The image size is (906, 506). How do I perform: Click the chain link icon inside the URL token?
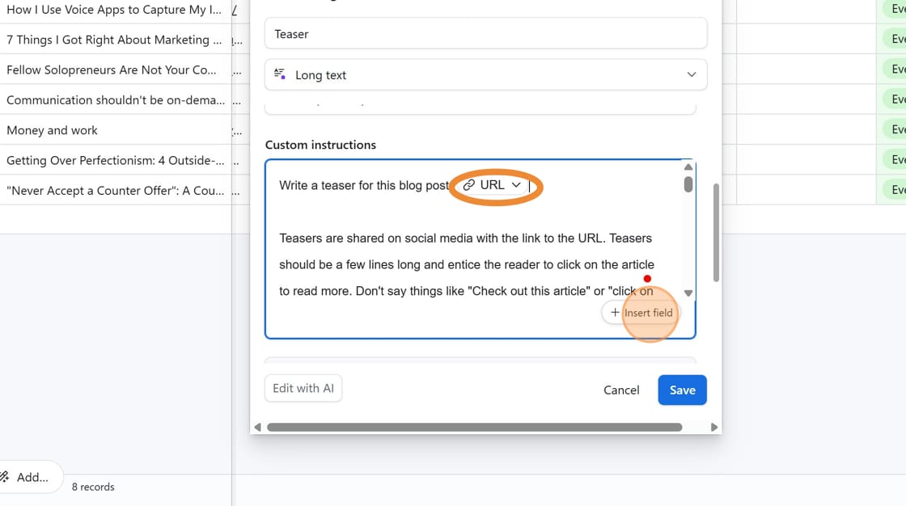[468, 184]
